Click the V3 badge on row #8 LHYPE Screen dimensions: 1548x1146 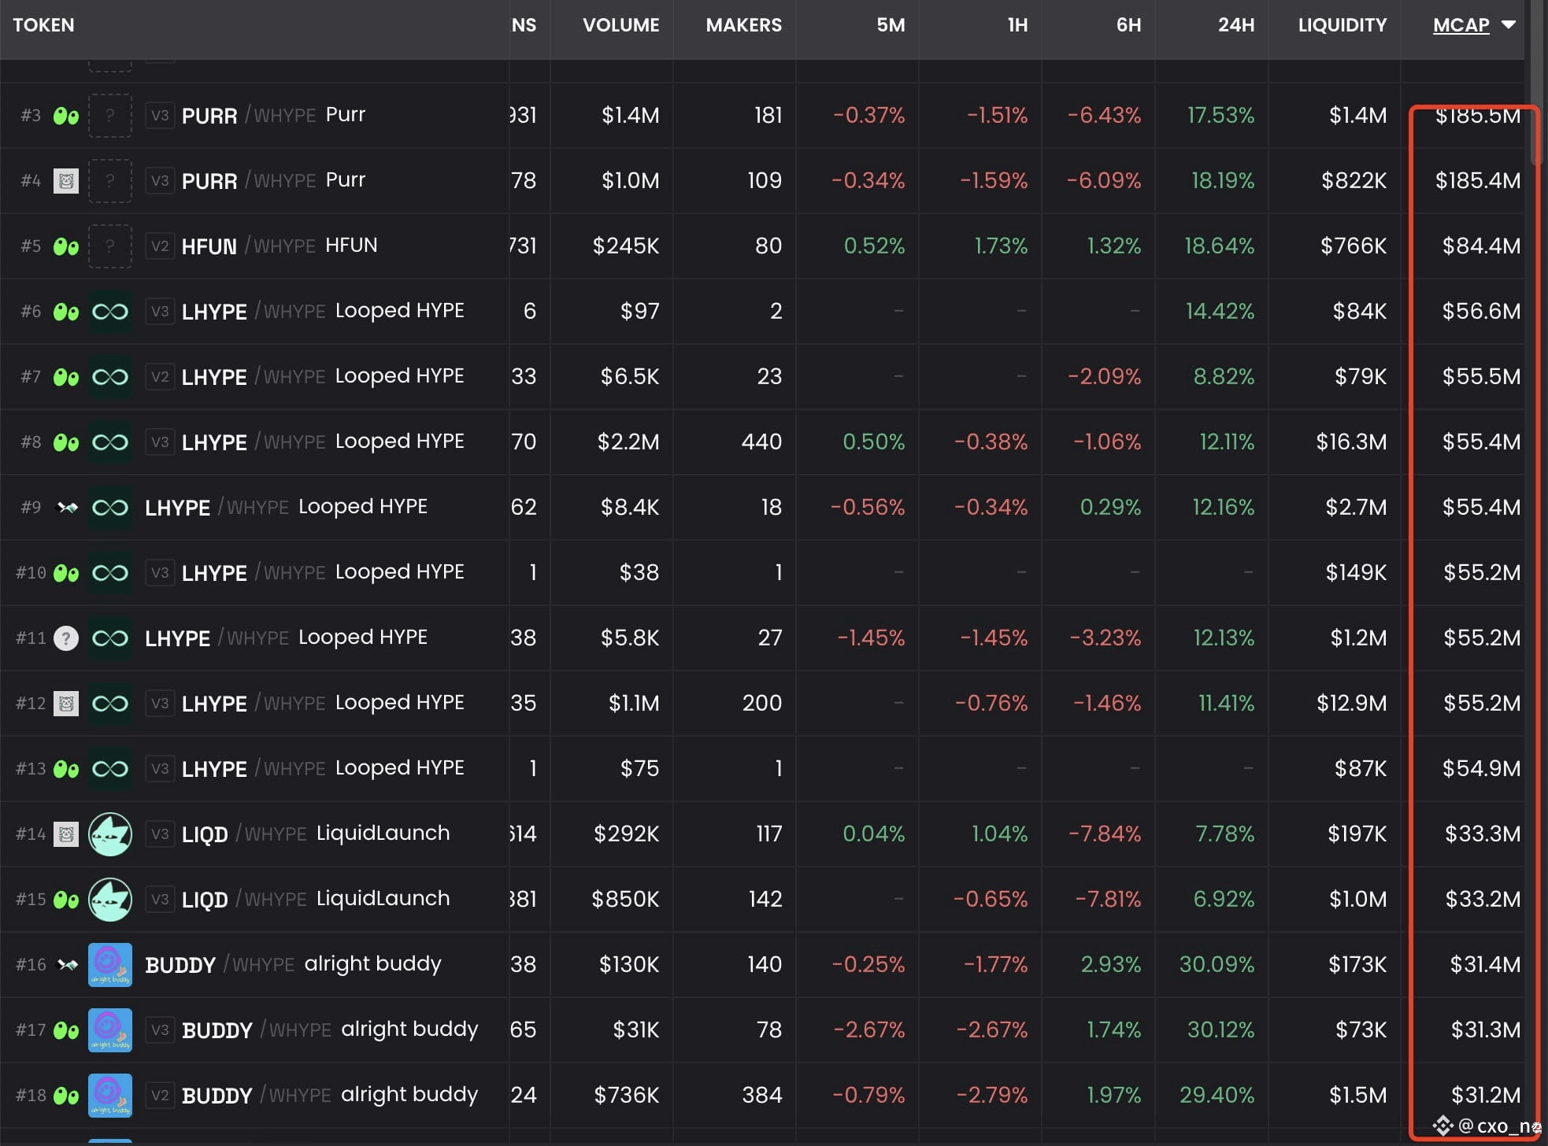click(160, 442)
